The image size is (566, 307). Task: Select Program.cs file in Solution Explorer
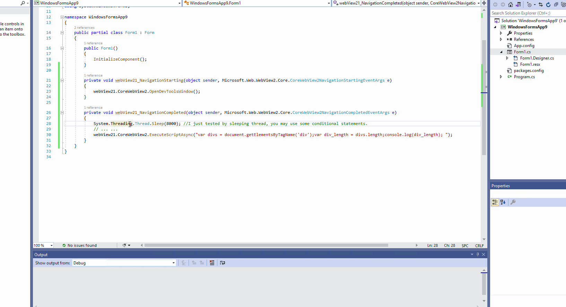pyautogui.click(x=524, y=77)
